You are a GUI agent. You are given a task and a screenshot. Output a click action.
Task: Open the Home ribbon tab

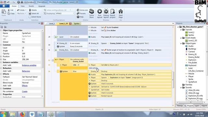(x=14, y=6)
